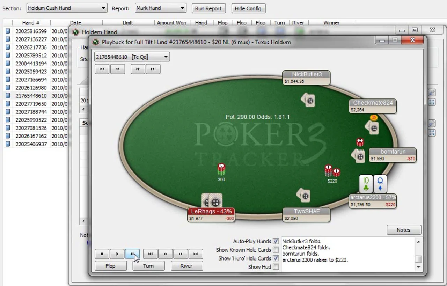This screenshot has height=286, width=447.
Task: Enable Show Hud checkbox
Action: point(276,267)
